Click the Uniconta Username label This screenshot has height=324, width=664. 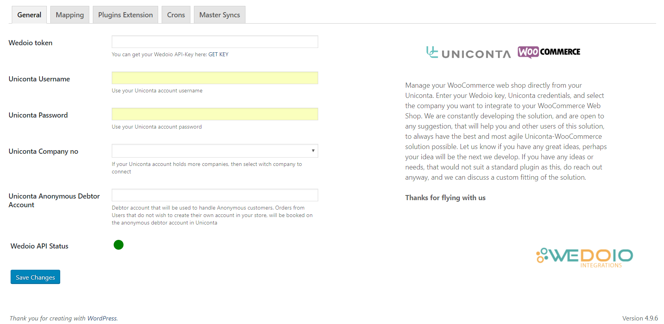point(39,79)
